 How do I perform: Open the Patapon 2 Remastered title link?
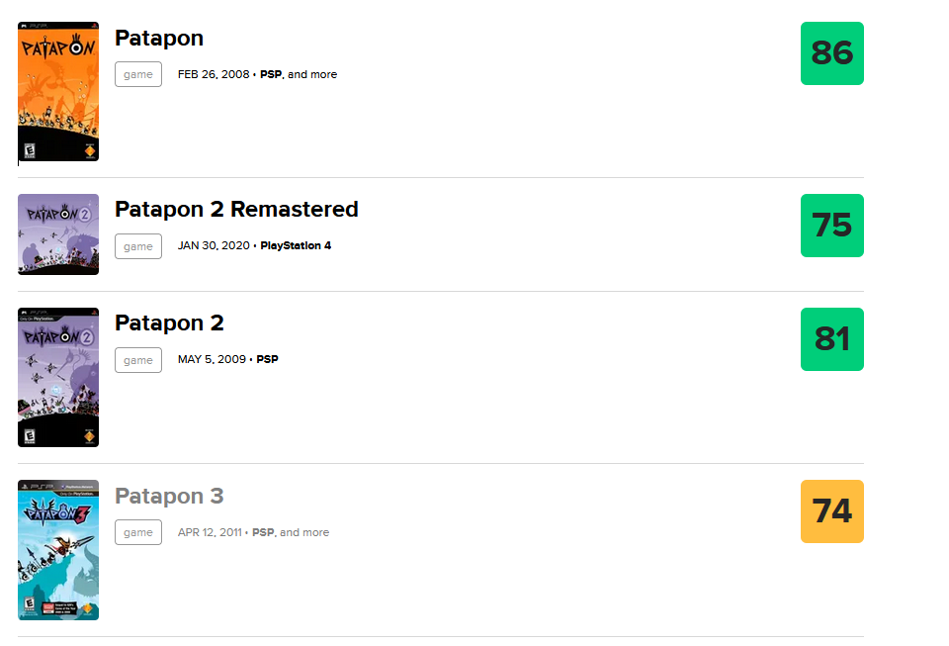(236, 210)
